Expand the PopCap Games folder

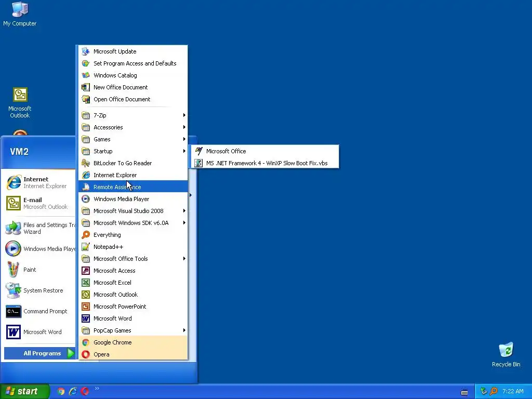[133, 330]
